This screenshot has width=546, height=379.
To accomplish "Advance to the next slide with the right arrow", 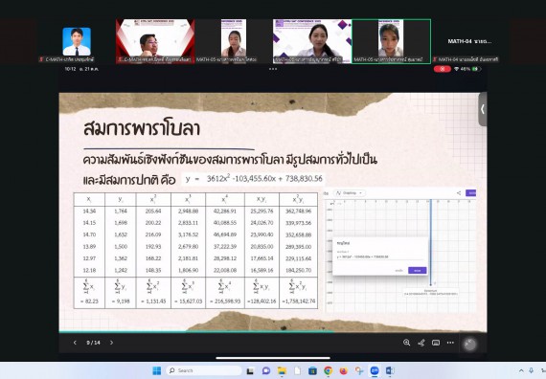I will (111, 343).
